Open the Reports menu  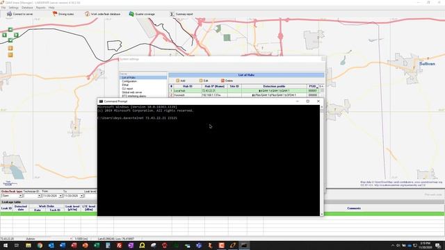[x=40, y=8]
